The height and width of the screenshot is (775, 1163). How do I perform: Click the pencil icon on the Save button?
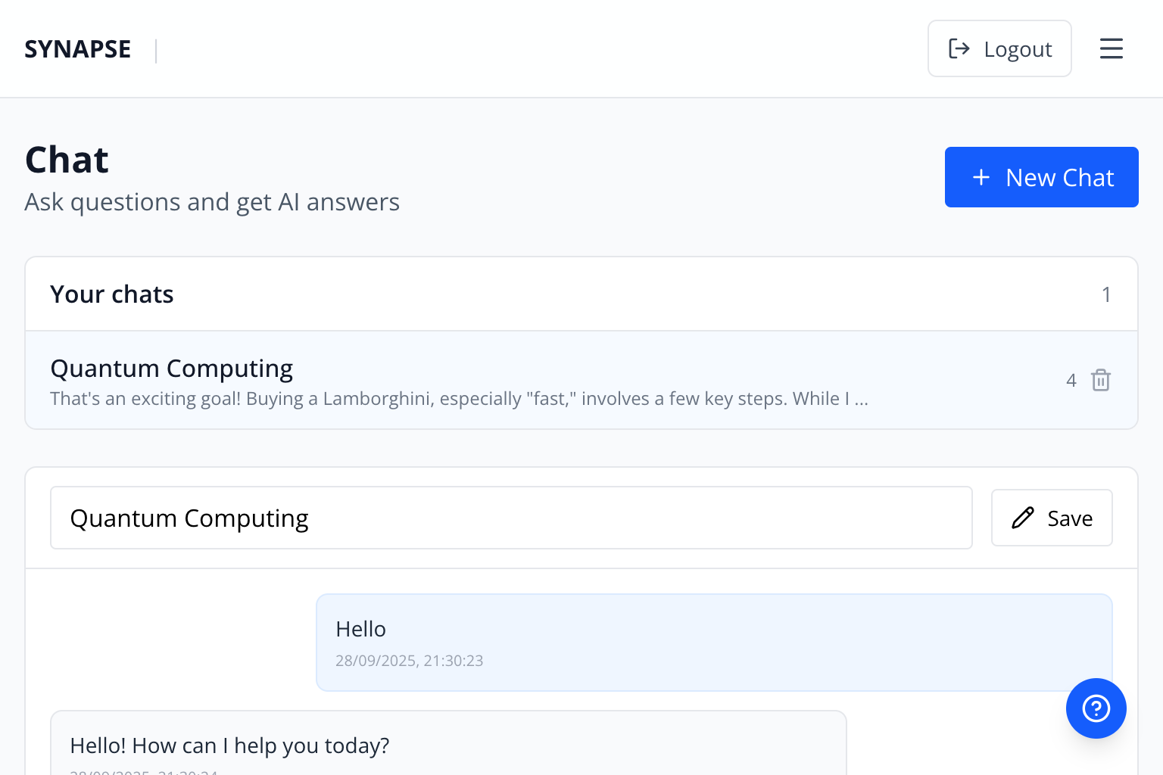tap(1023, 518)
